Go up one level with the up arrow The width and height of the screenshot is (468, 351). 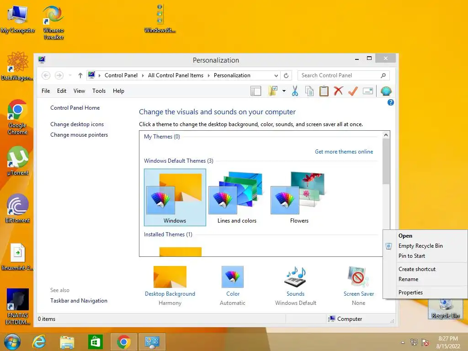[80, 75]
